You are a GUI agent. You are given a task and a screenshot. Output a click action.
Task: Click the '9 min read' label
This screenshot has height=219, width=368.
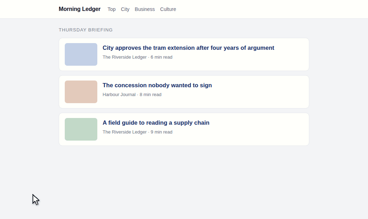pos(161,132)
